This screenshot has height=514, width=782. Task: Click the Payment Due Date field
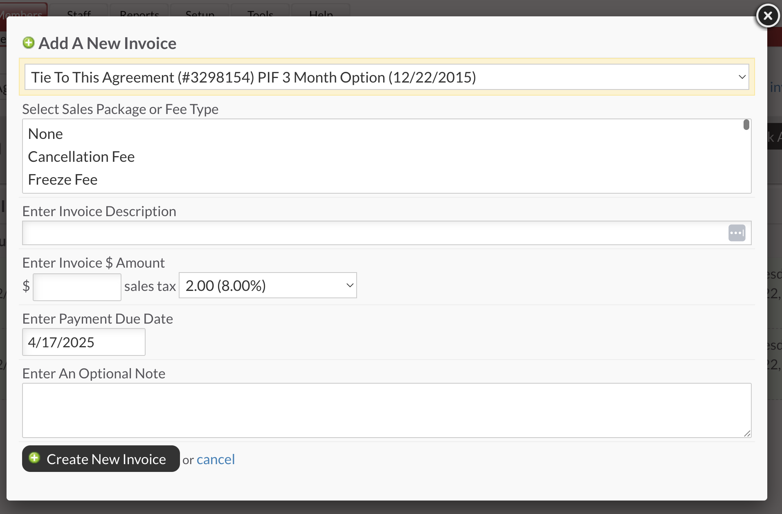coord(83,342)
